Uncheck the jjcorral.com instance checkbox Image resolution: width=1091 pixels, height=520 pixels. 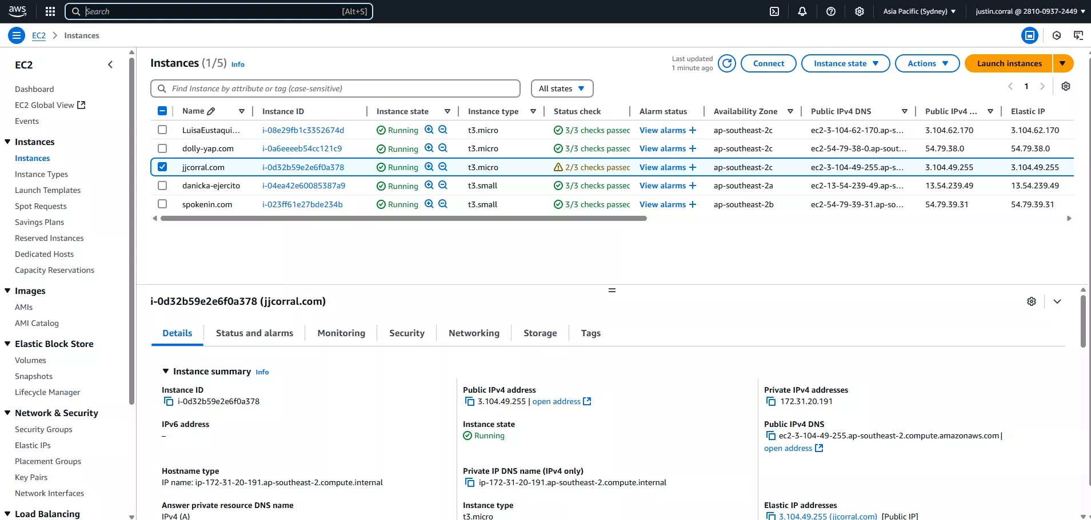162,167
